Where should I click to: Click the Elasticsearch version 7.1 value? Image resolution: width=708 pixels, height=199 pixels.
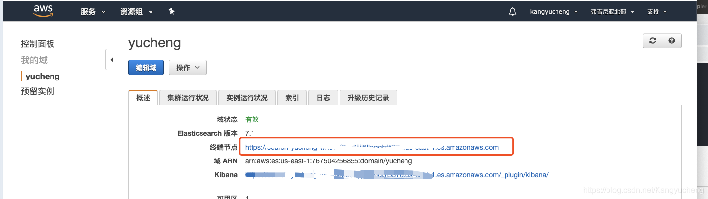click(x=250, y=133)
